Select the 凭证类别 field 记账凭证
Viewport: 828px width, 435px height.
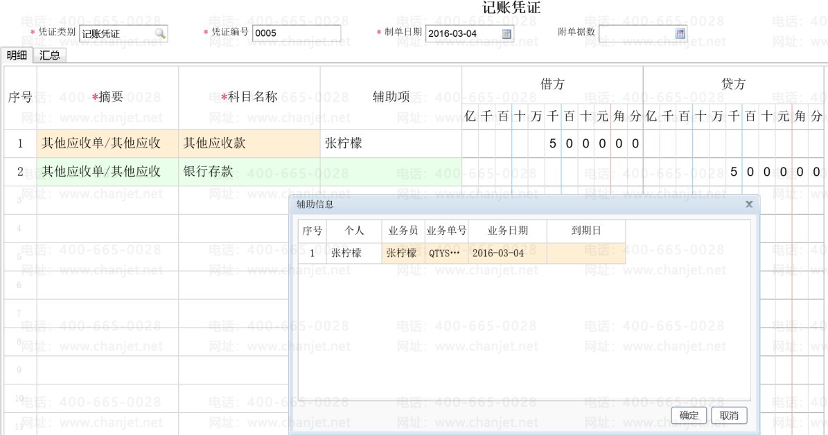pos(123,33)
